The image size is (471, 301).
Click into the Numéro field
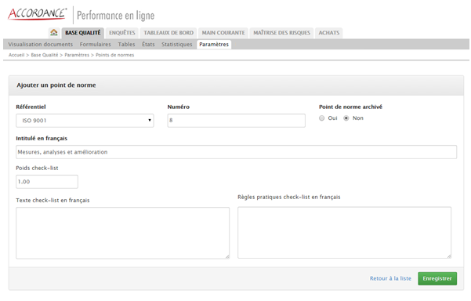(237, 121)
